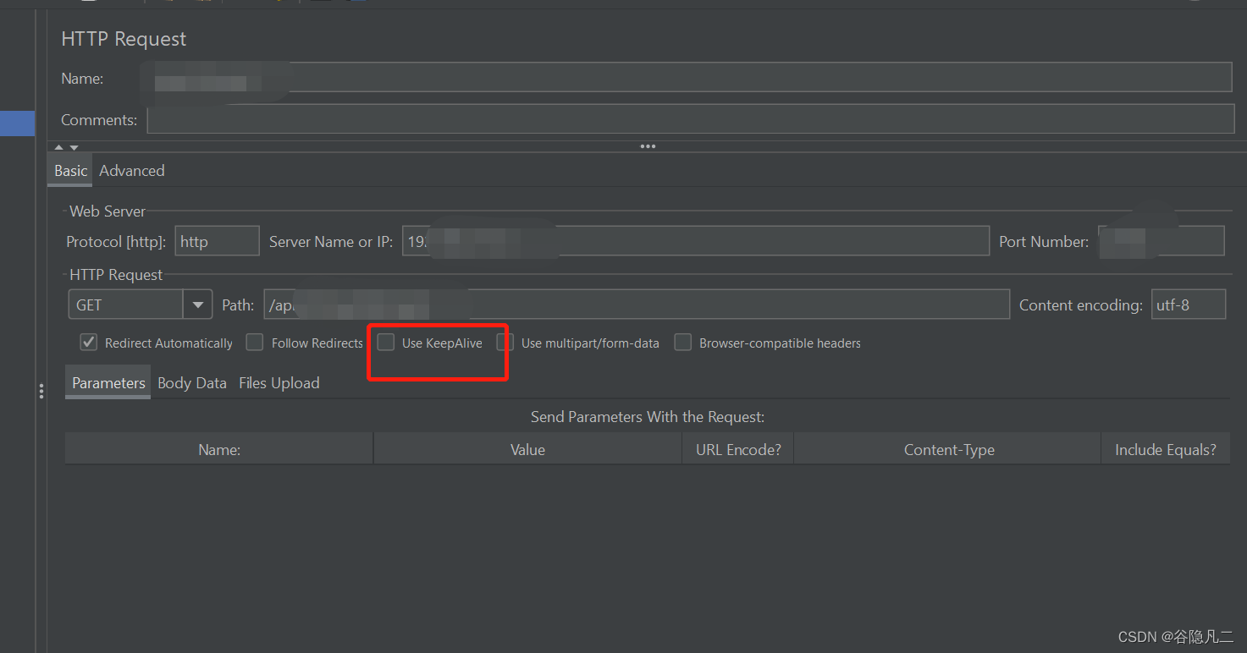The width and height of the screenshot is (1247, 653).
Task: Collapse the request panel with the up triangle
Action: coord(58,145)
